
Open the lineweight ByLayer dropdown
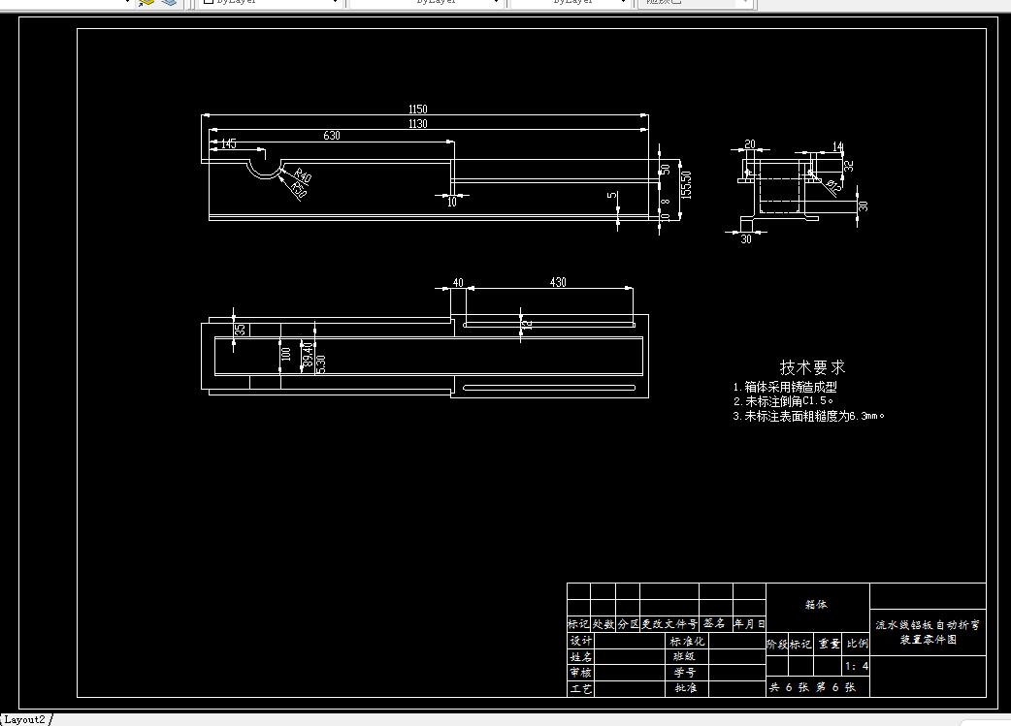[x=570, y=3]
